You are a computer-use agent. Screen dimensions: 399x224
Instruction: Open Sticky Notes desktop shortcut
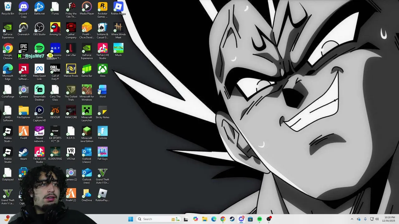tap(103, 112)
